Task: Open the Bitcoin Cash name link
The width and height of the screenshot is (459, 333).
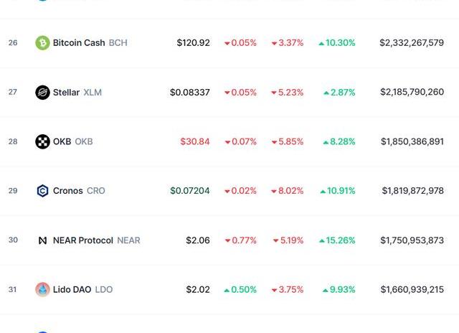Action: [79, 43]
